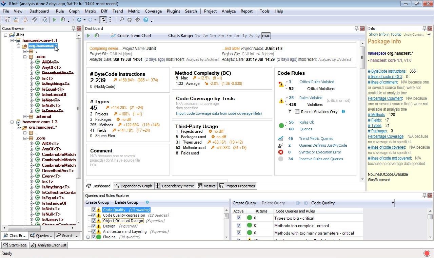Click the red record icon in status bar
The height and width of the screenshot is (258, 434).
click(x=427, y=253)
